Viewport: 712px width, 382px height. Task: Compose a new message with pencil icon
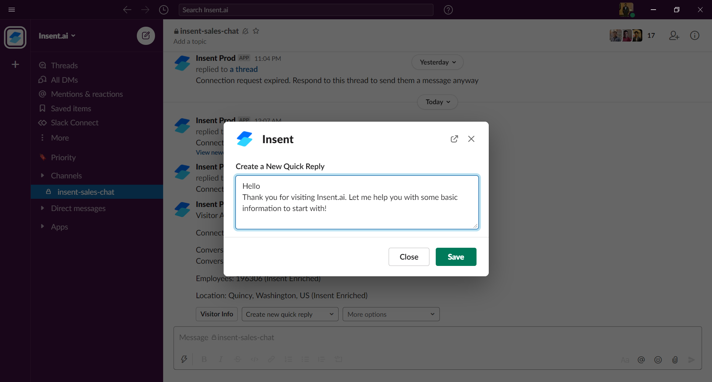pyautogui.click(x=146, y=36)
